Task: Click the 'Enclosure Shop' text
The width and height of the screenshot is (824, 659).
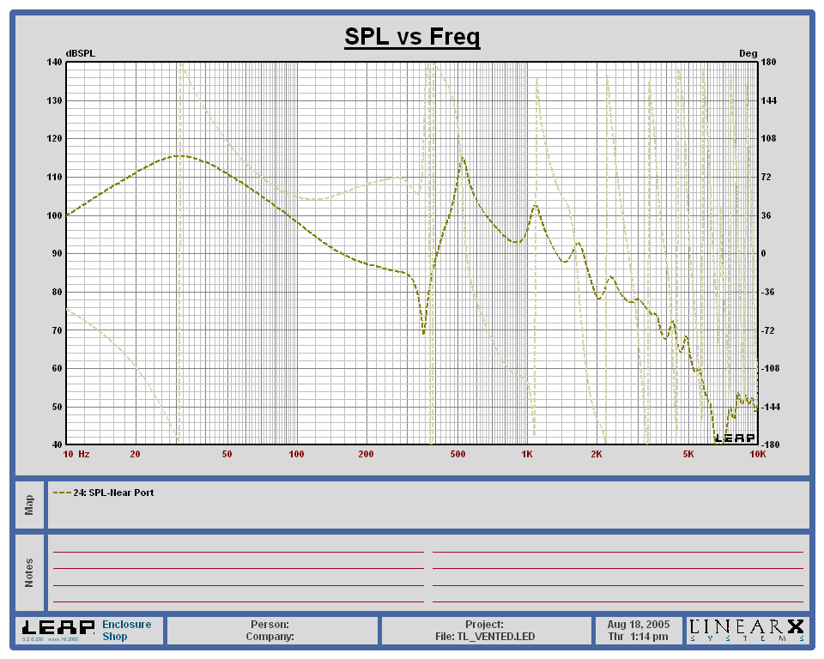Action: pyautogui.click(x=126, y=631)
